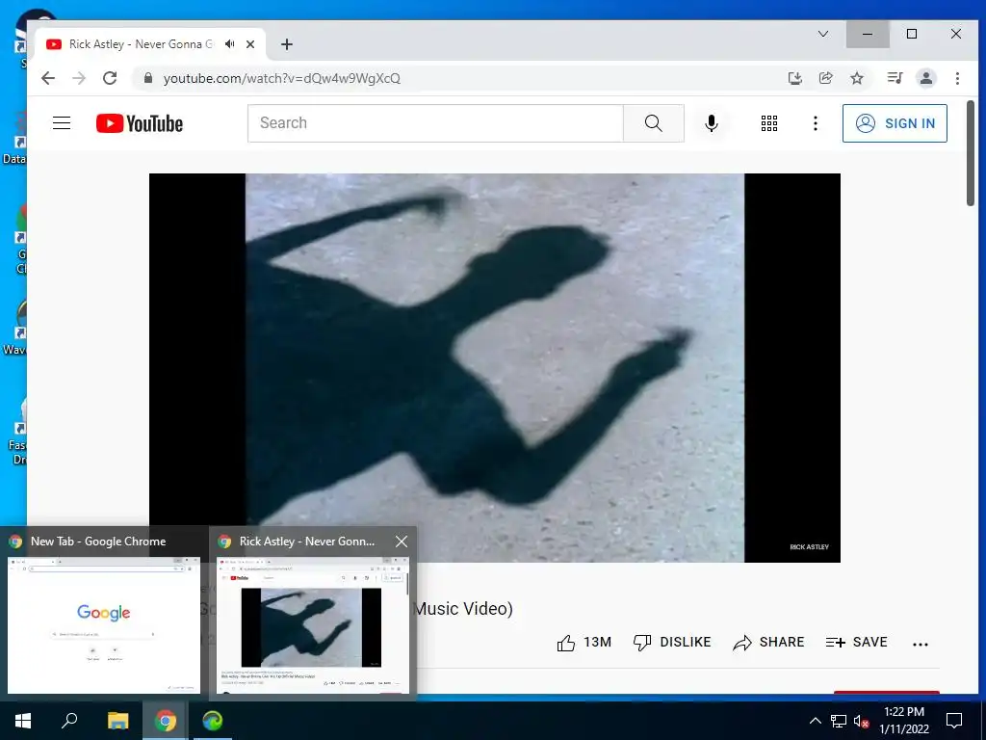Click the DISLIKE button

(x=671, y=643)
